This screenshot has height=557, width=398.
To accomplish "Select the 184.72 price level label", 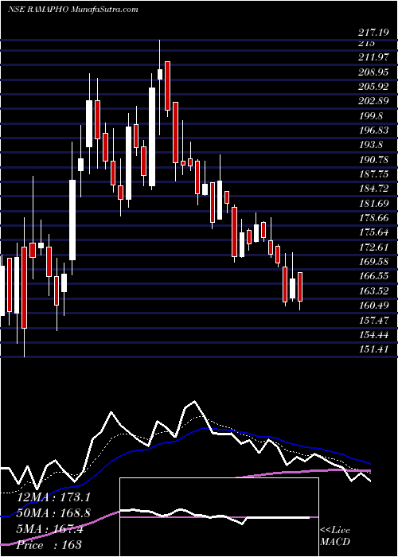I will [x=373, y=189].
